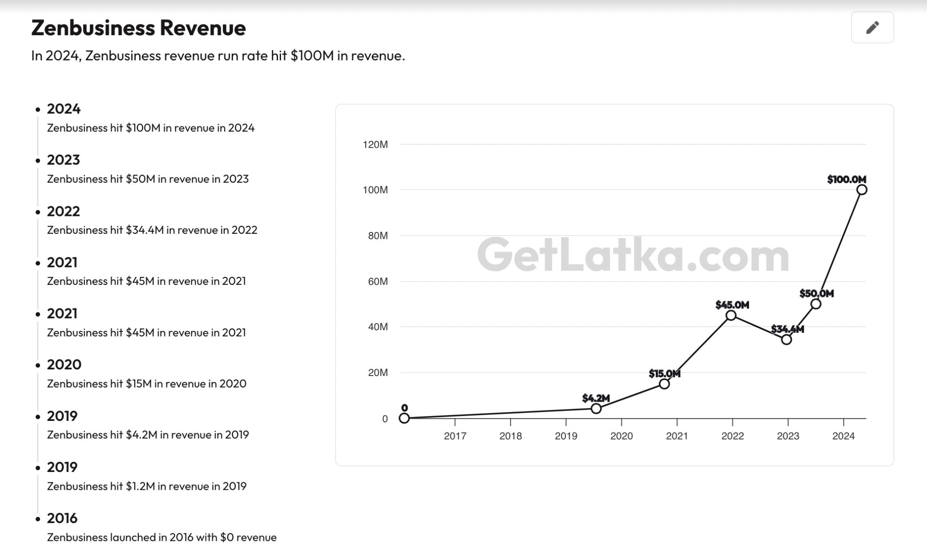Click the 2016 timeline year heading
Viewport: 927px width, 560px height.
(62, 519)
